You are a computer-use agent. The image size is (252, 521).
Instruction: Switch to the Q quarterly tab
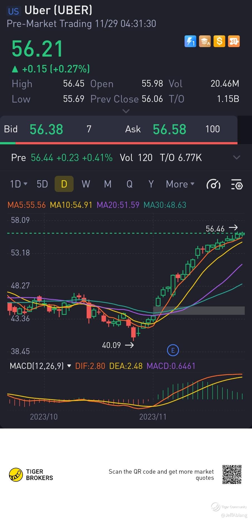(129, 184)
